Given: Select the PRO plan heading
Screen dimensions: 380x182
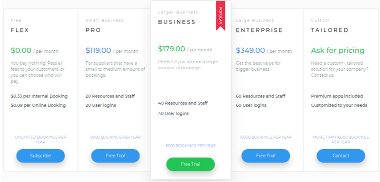Looking at the screenshot, I should coord(93,30).
